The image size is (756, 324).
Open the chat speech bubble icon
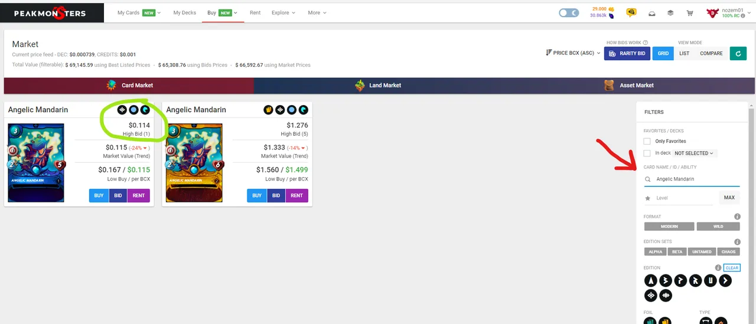[x=631, y=12]
